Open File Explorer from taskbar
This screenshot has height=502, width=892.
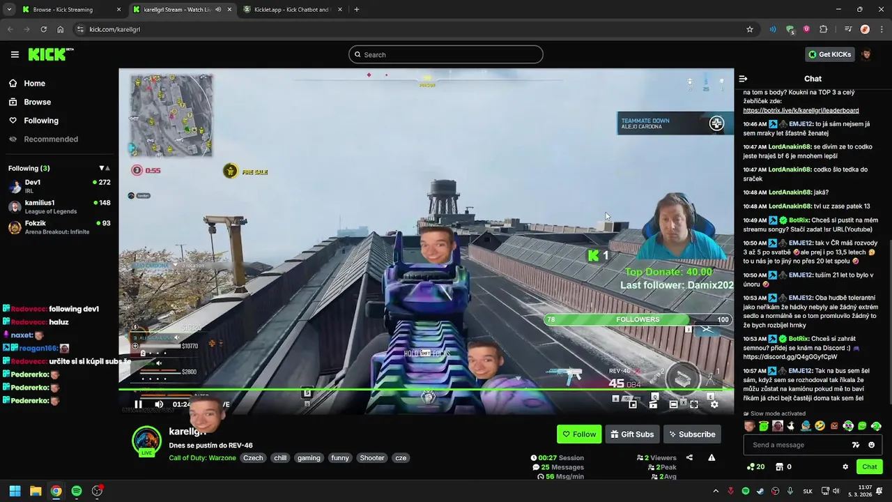point(36,491)
